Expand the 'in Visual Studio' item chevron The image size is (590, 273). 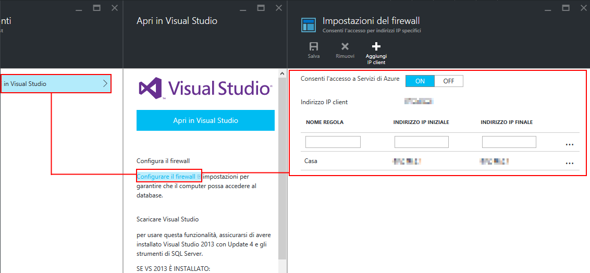tap(105, 83)
